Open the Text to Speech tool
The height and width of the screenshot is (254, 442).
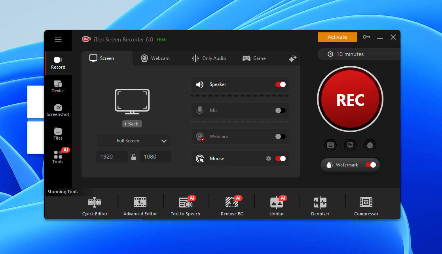[x=186, y=207]
